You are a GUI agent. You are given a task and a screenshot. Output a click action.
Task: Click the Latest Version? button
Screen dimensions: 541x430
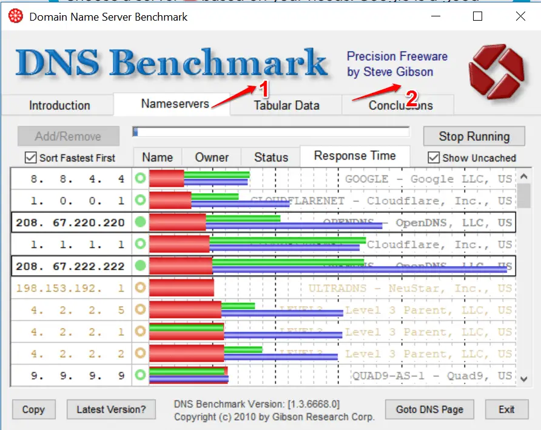pos(111,409)
